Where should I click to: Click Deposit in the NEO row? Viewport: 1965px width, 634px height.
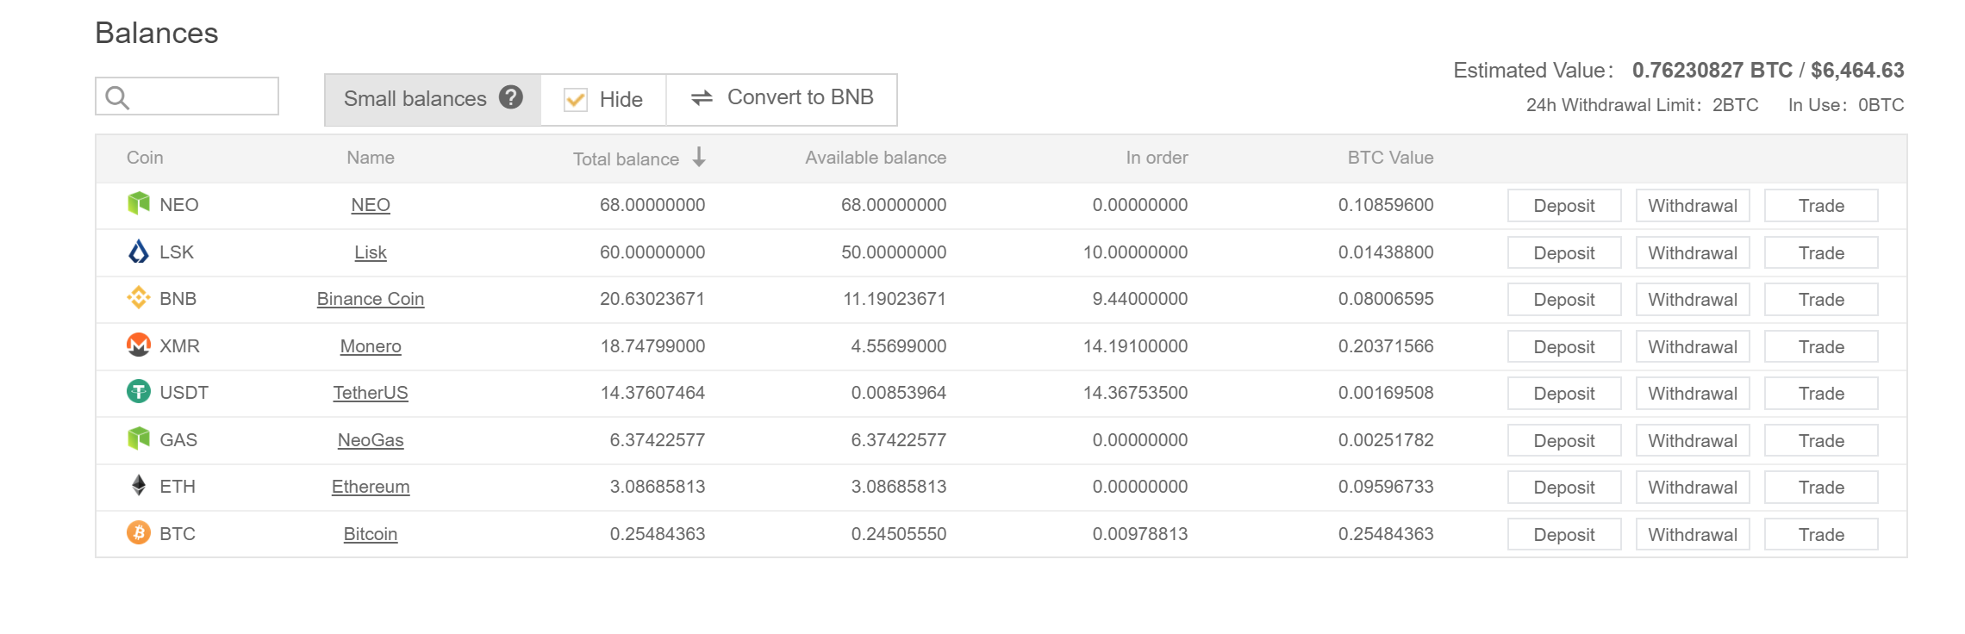(x=1564, y=206)
